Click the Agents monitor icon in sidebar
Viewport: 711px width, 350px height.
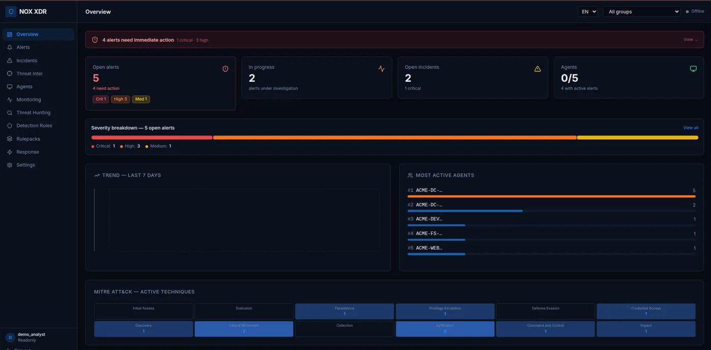(x=10, y=87)
